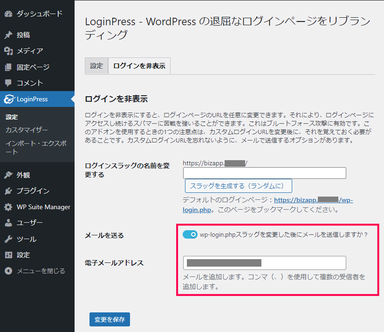Click the plug icon beside プラグイン
The width and height of the screenshot is (384, 332).
click(x=8, y=191)
